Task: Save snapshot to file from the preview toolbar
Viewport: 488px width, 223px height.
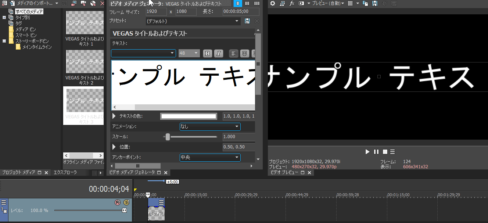Action: [x=375, y=3]
